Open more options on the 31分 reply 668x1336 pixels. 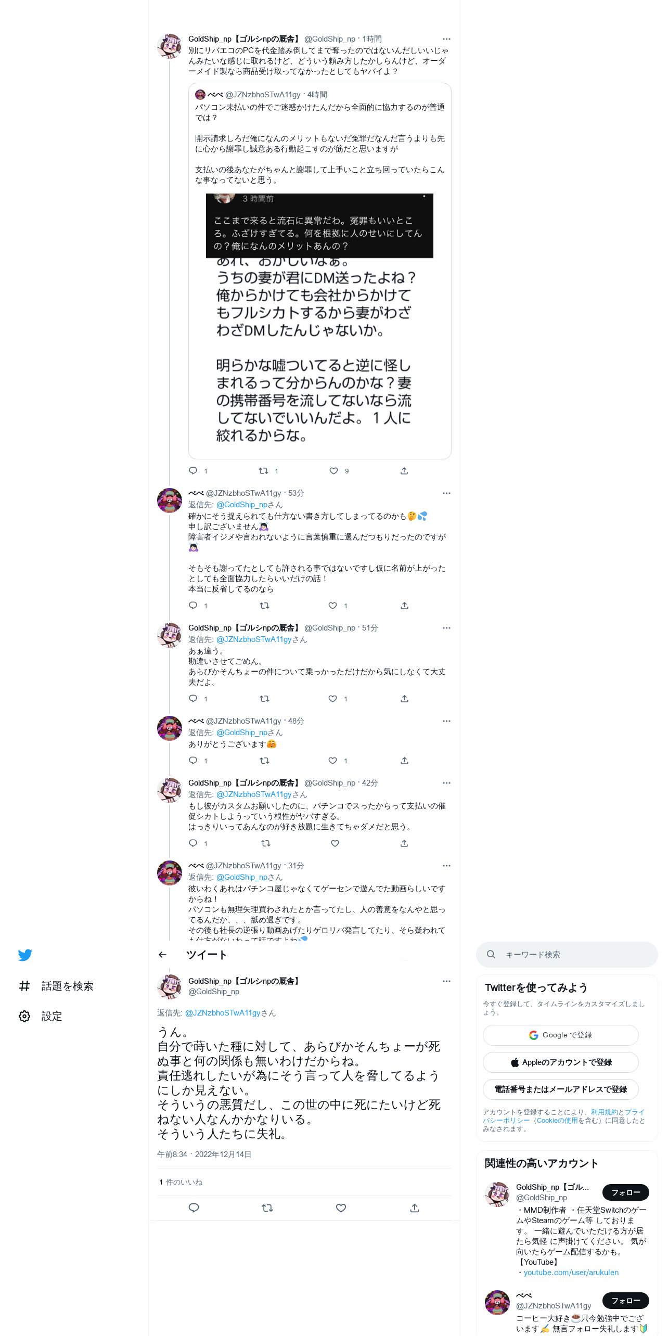point(446,866)
